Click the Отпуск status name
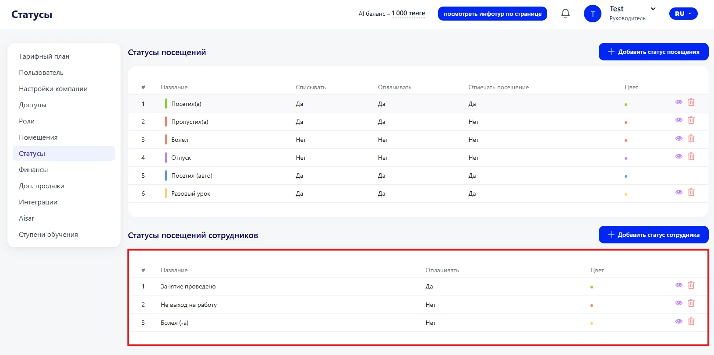This screenshot has height=355, width=714. pos(181,158)
